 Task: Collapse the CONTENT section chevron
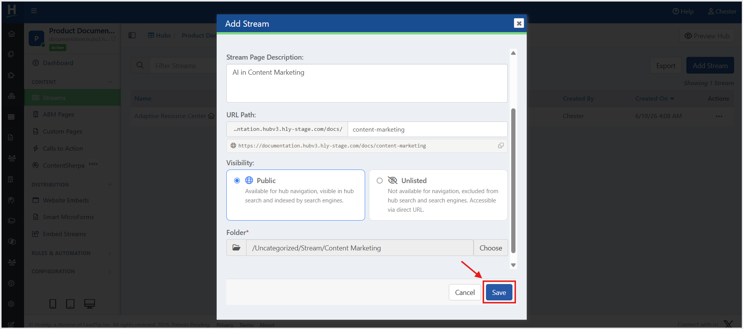110,82
